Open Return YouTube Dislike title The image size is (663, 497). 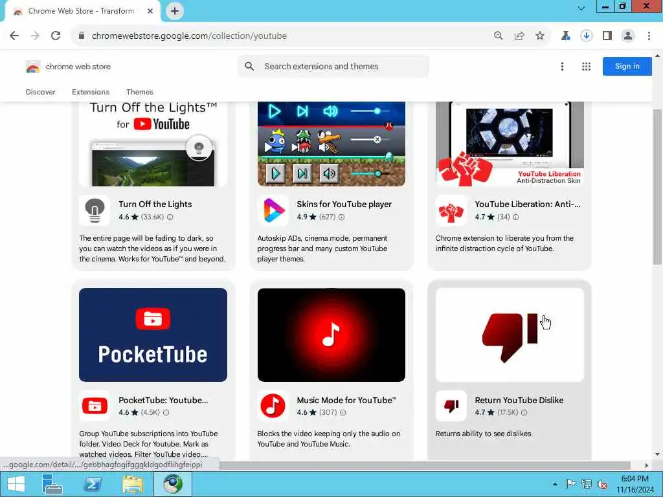point(519,400)
